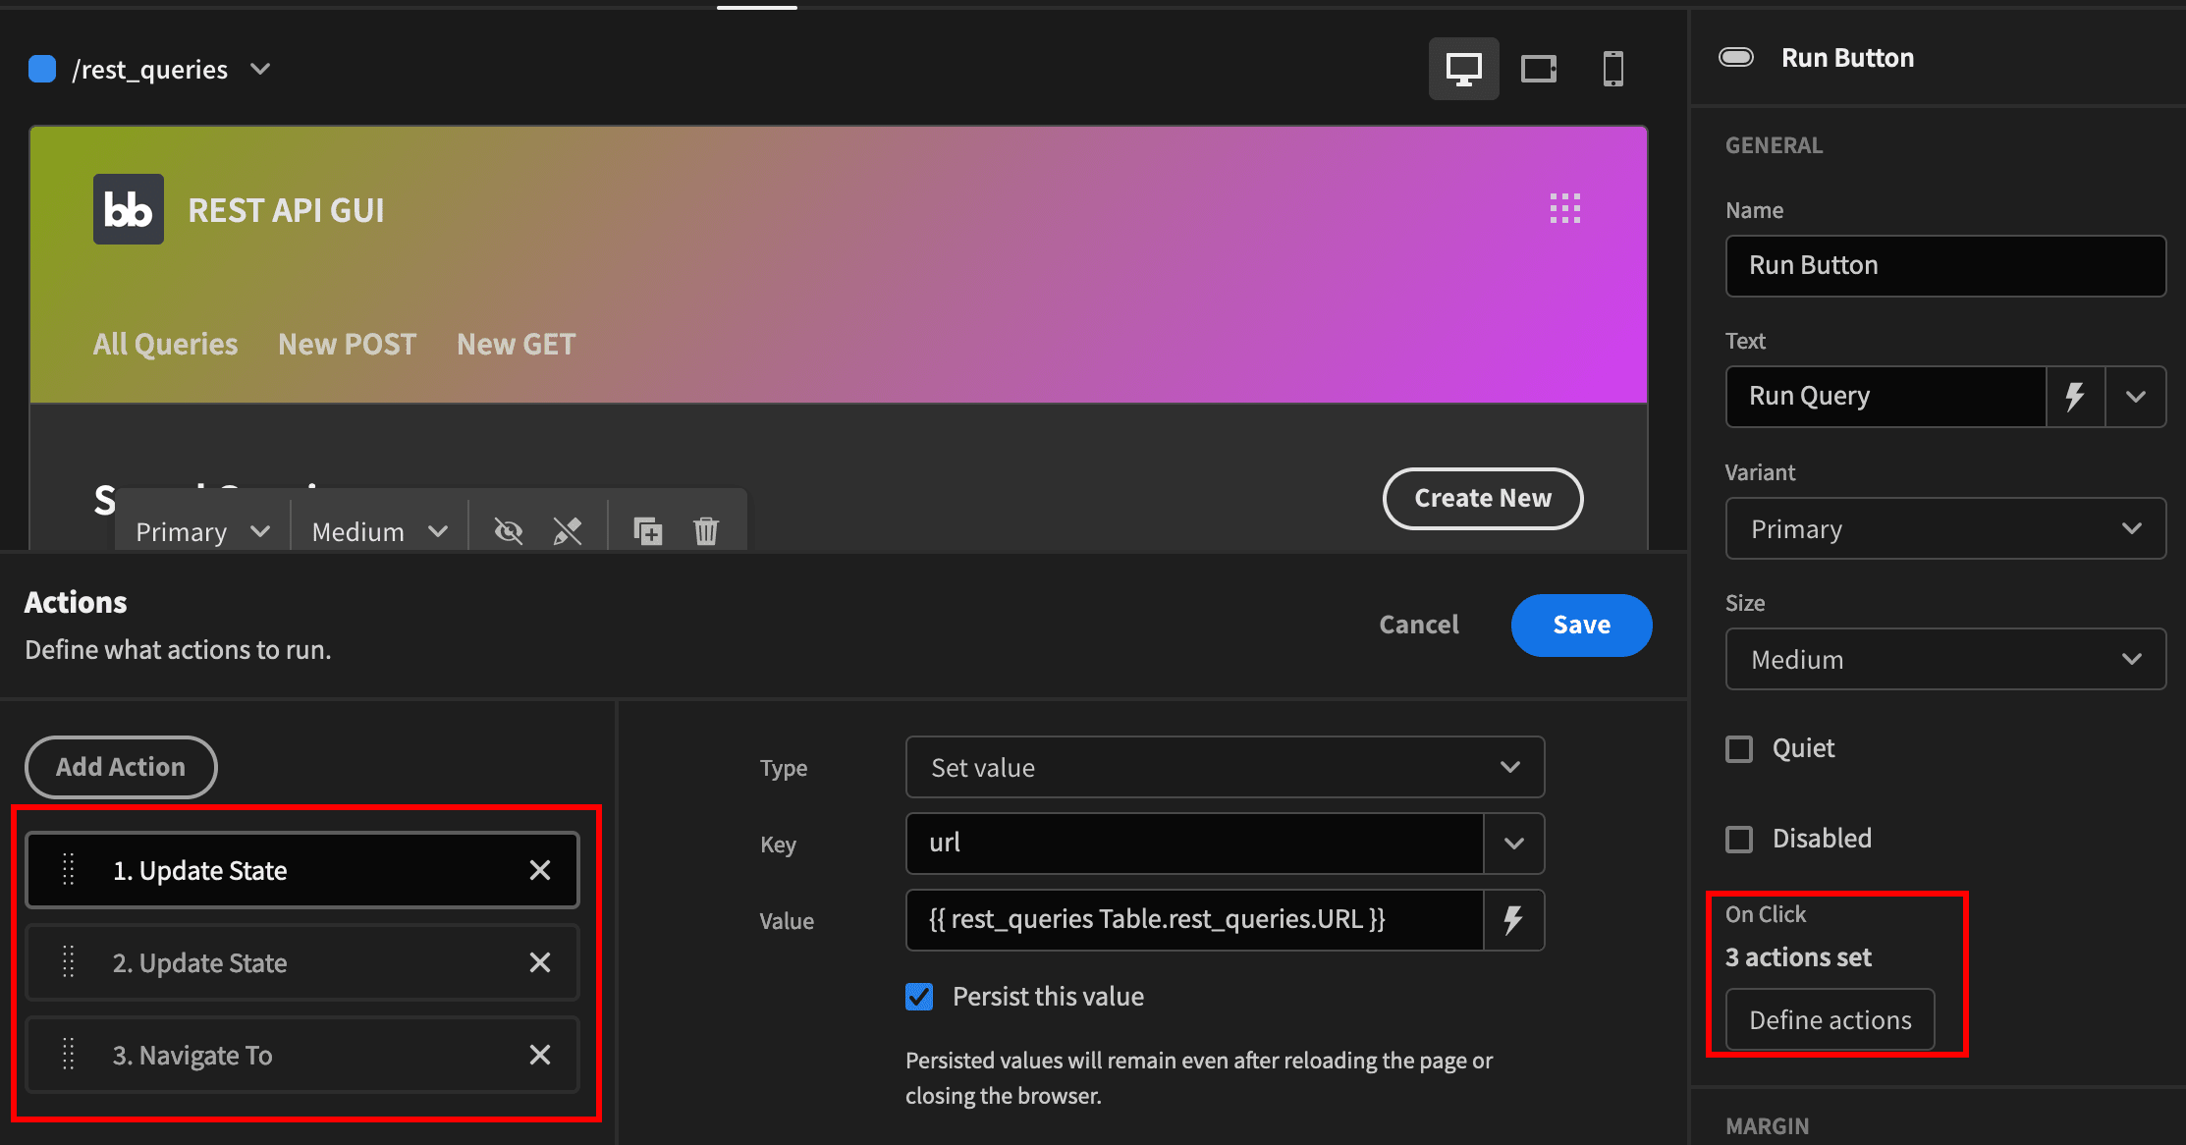Expand the Key url dropdown arrow

1513,844
